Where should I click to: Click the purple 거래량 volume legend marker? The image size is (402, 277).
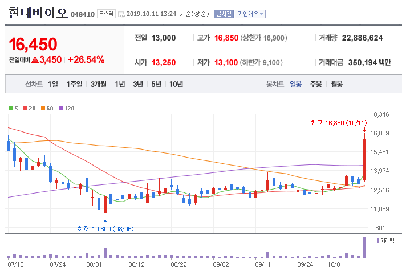click(378, 240)
